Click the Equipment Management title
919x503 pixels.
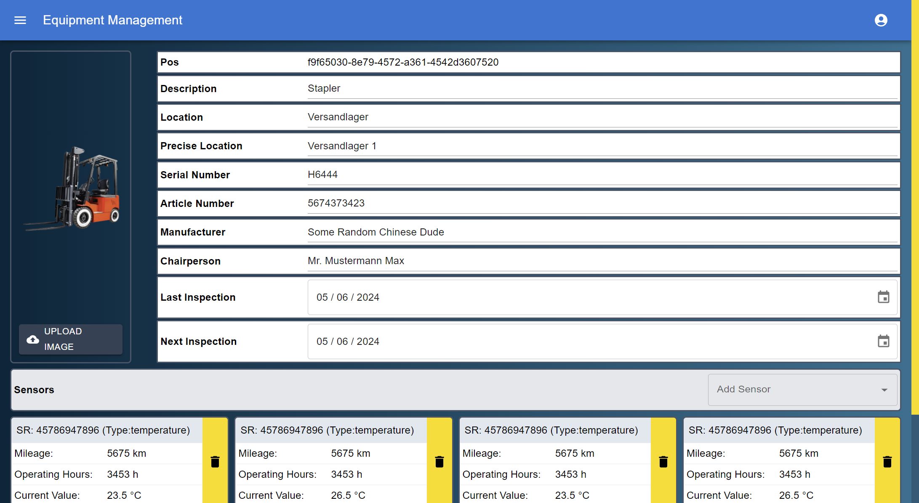coord(112,20)
